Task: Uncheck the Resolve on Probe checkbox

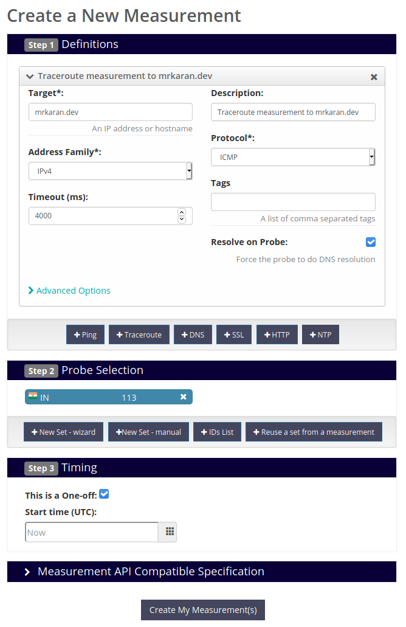Action: 370,242
